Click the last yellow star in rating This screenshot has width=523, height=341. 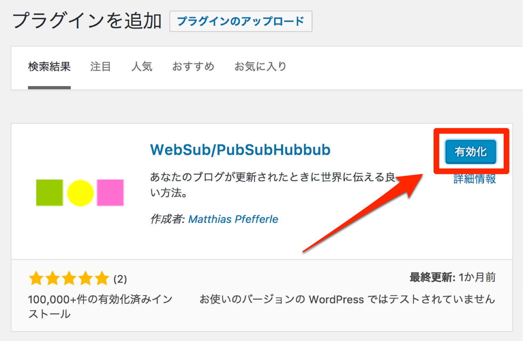[101, 278]
